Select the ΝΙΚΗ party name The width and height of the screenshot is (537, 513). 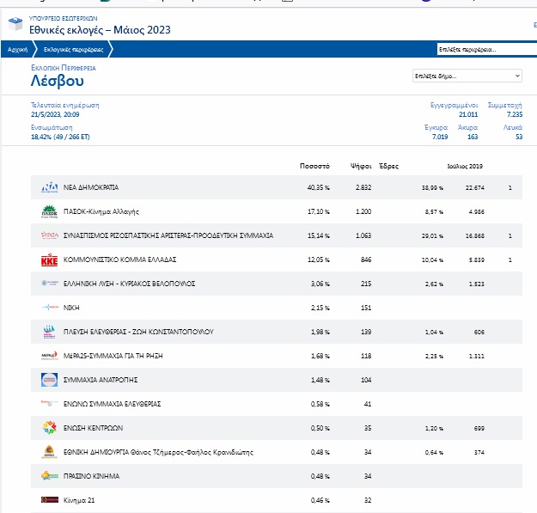[71, 308]
